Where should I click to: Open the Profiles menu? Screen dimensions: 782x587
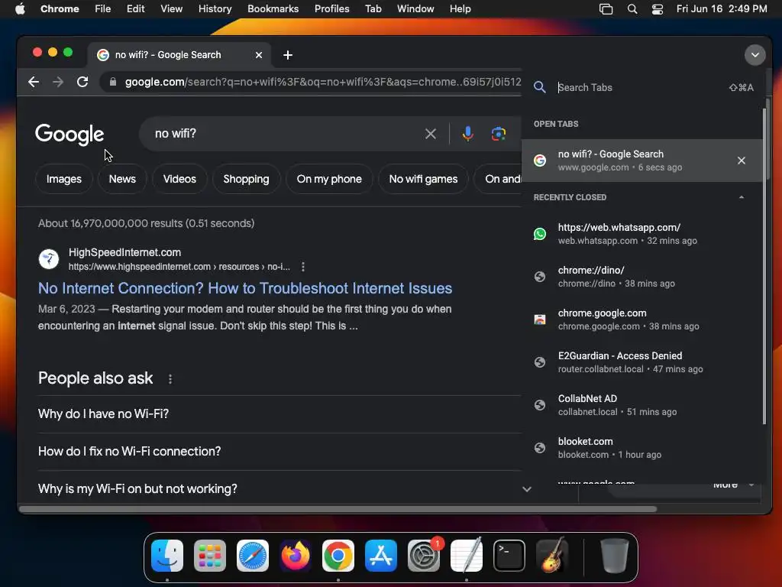331,9
